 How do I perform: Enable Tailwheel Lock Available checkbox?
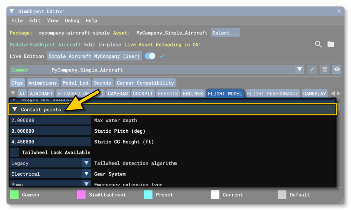coord(14,152)
